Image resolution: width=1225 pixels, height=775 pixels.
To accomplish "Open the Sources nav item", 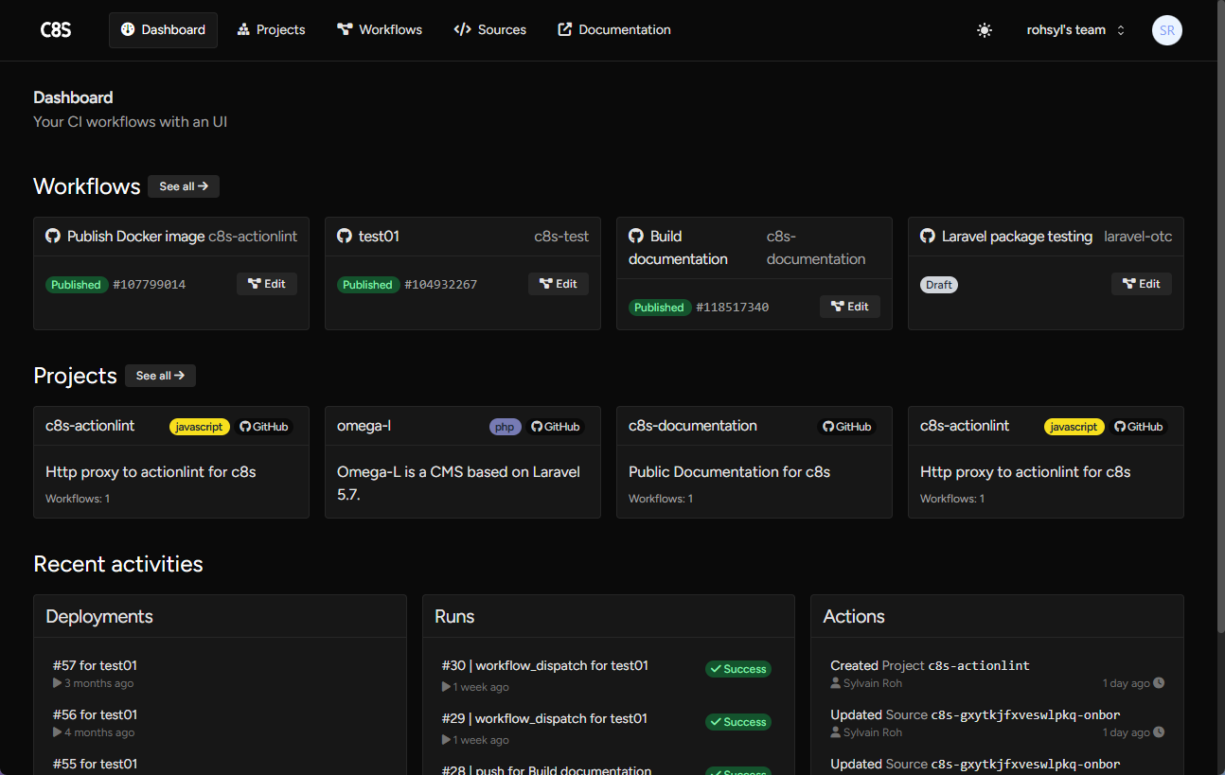I will click(490, 30).
